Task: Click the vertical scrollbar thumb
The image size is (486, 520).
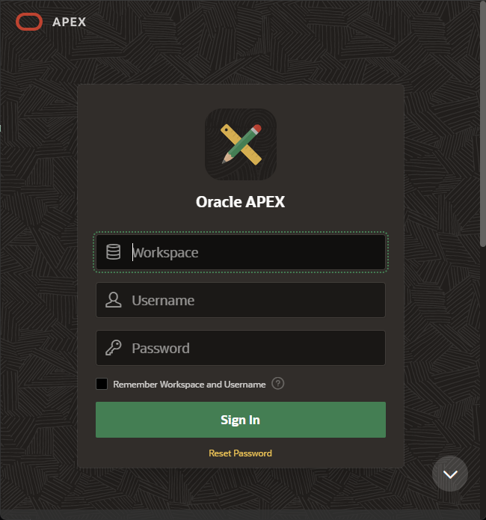Action: tap(483, 123)
